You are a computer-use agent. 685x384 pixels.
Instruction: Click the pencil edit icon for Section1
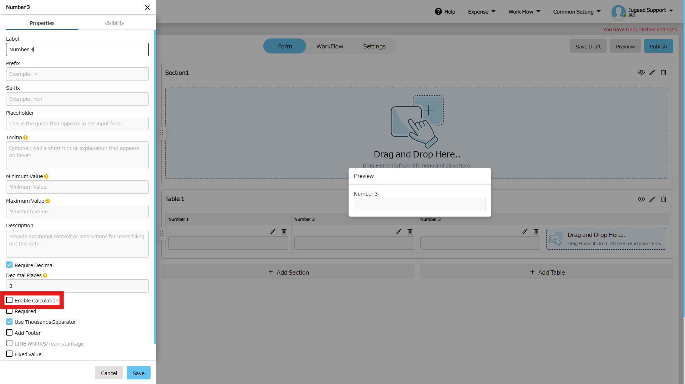[652, 73]
